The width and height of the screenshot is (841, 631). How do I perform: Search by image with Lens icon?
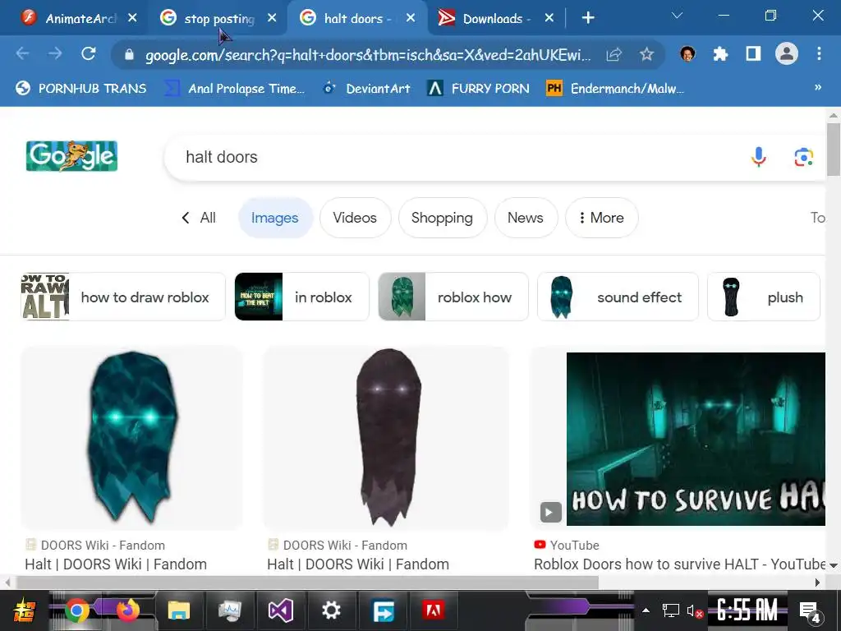(x=803, y=157)
